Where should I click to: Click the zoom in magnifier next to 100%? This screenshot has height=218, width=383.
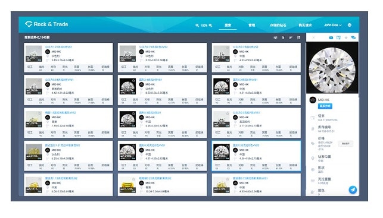(x=210, y=26)
